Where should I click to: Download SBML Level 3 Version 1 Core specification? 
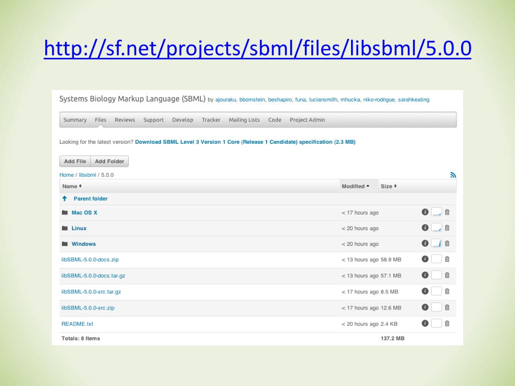click(245, 142)
